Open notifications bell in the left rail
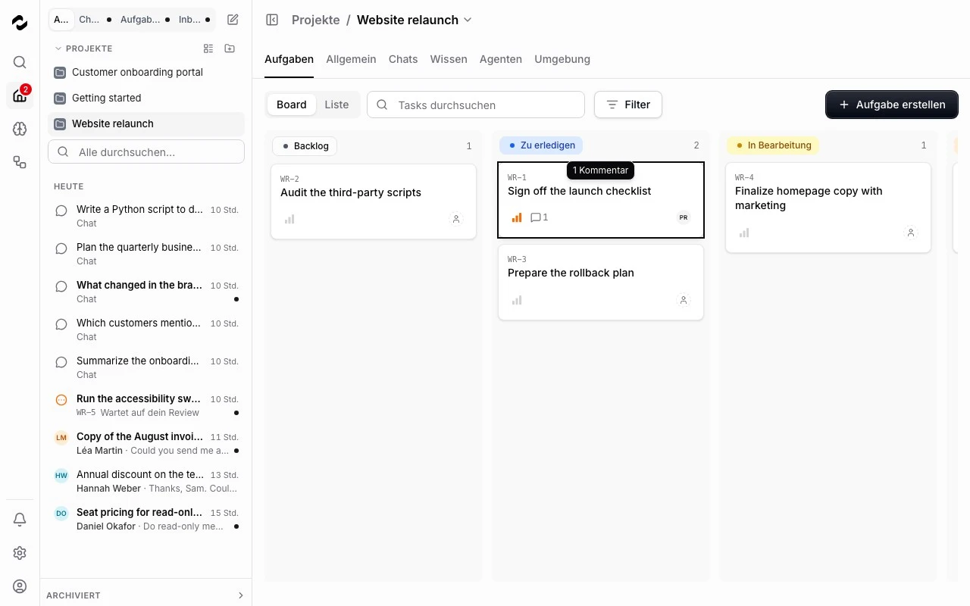Viewport: 970px width, 606px height. (x=20, y=520)
